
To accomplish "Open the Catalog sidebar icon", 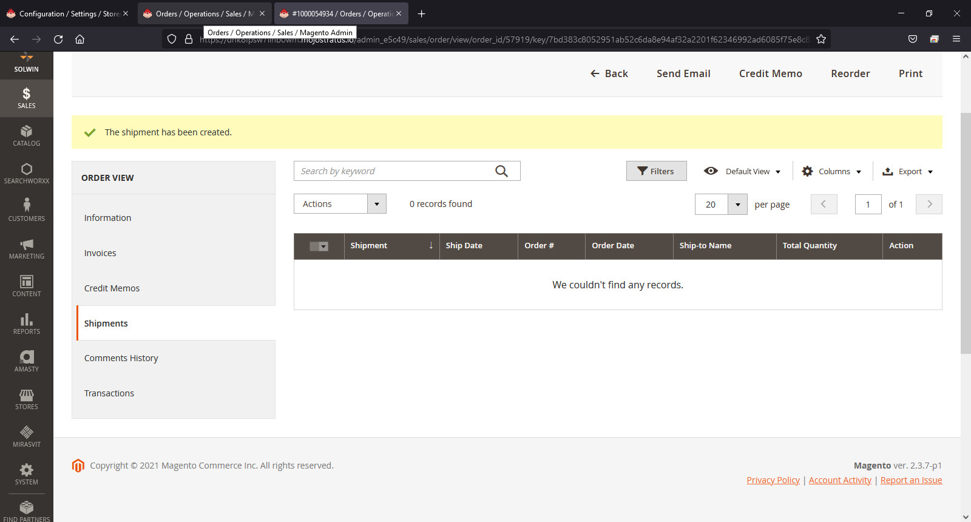I will (x=26, y=135).
